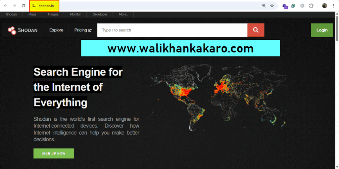This screenshot has width=339, height=169.
Task: Click the Shodan description paragraph
Action: 86,129
